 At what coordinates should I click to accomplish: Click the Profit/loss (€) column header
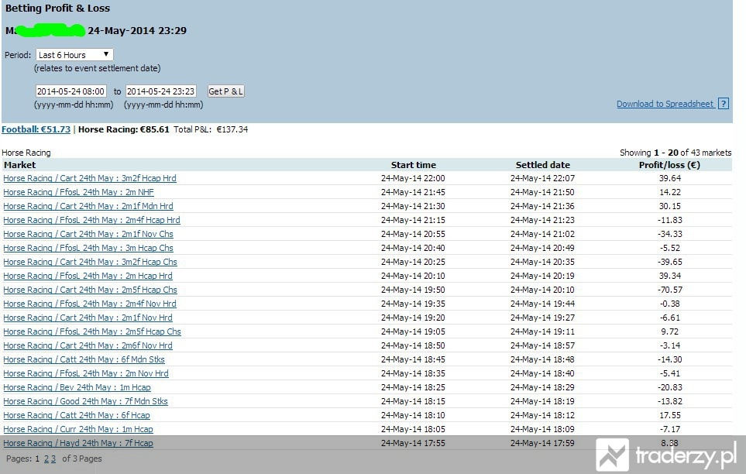(669, 165)
